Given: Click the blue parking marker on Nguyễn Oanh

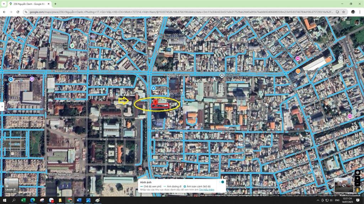Looking at the screenshot, I should pyautogui.click(x=153, y=88).
